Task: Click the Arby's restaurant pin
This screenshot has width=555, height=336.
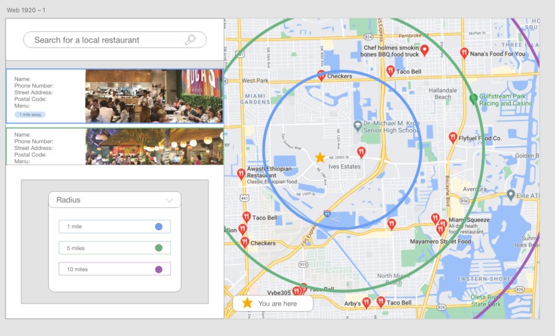Action: (366, 303)
